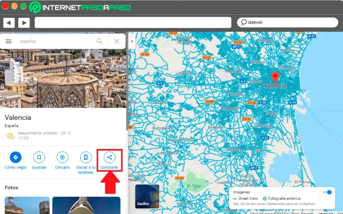Go back with the browser back arrow

tap(9, 23)
